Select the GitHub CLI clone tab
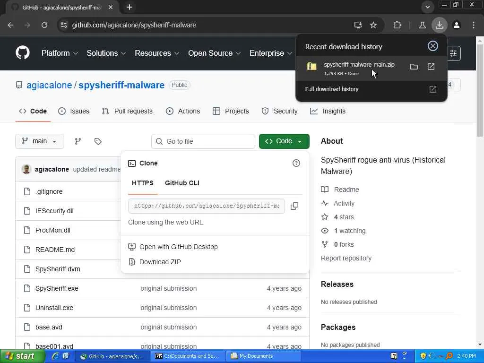 [182, 183]
